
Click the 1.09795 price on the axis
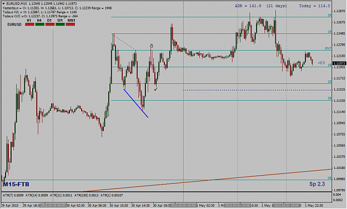339,190
